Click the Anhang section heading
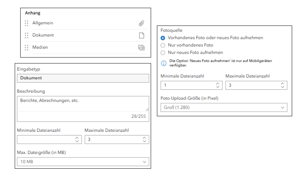Screen dimensions: 298x173 (33, 13)
